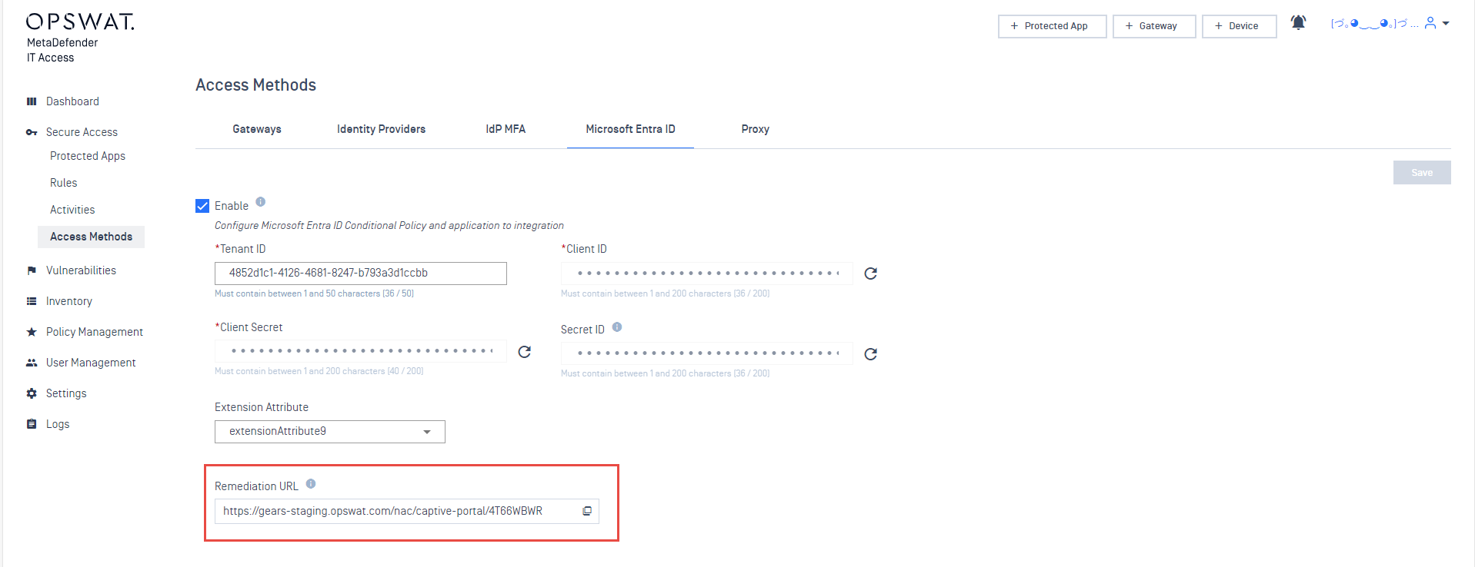The height and width of the screenshot is (567, 1475).
Task: Click the username text in header
Action: click(x=1375, y=24)
